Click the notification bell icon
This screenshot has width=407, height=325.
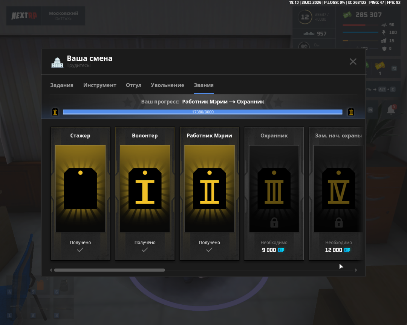click(x=391, y=110)
